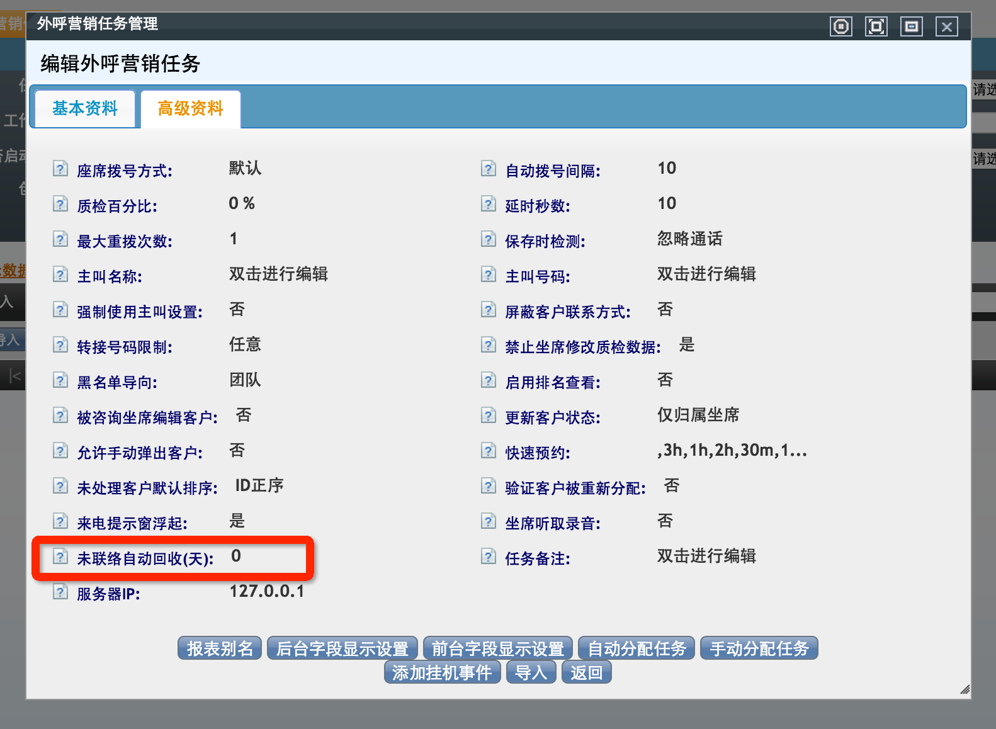
Task: Click help icon for 未联络自动回收(天)
Action: coord(60,557)
